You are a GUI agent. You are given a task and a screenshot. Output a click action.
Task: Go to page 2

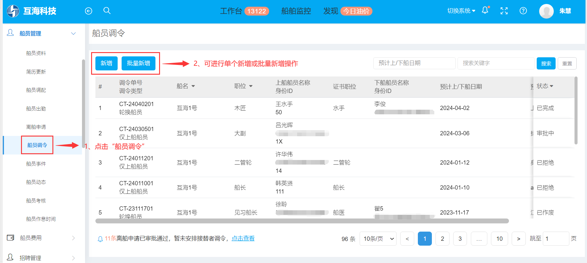click(442, 239)
